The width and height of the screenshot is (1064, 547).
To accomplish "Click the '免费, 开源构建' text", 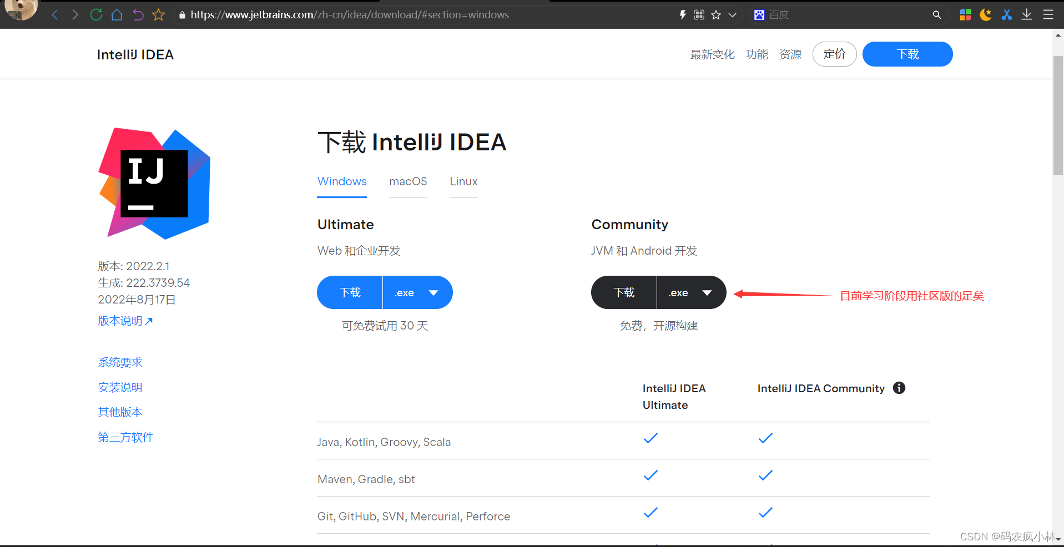I will (x=659, y=326).
